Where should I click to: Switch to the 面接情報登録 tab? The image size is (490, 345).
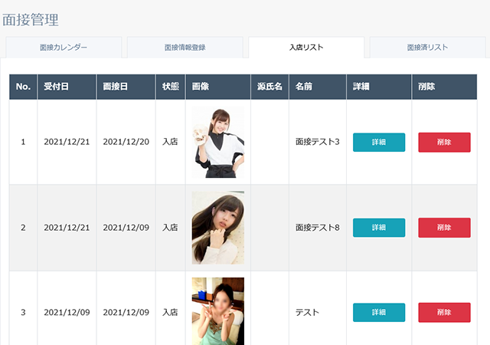pyautogui.click(x=185, y=48)
